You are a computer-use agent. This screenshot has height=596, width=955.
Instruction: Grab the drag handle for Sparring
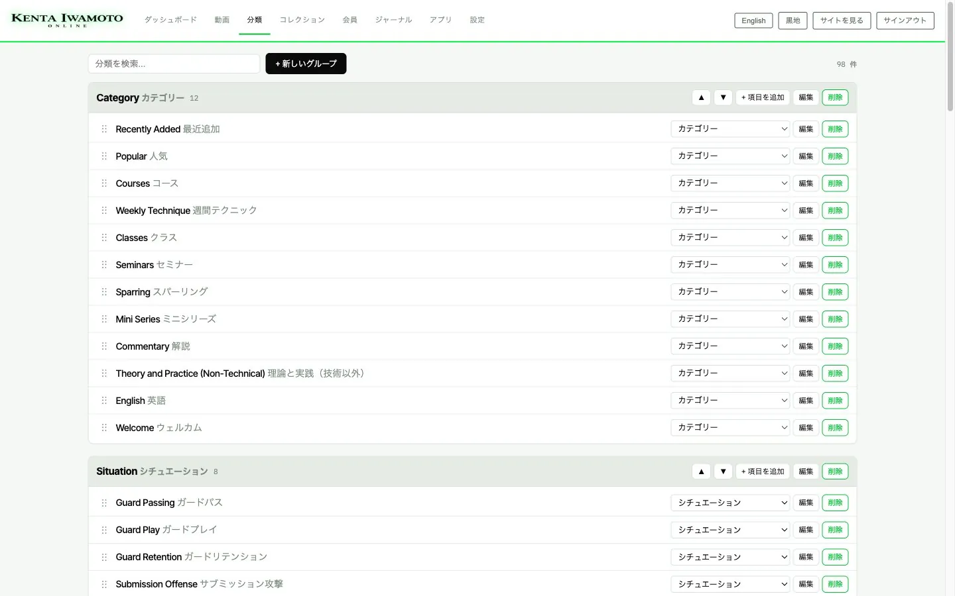104,292
